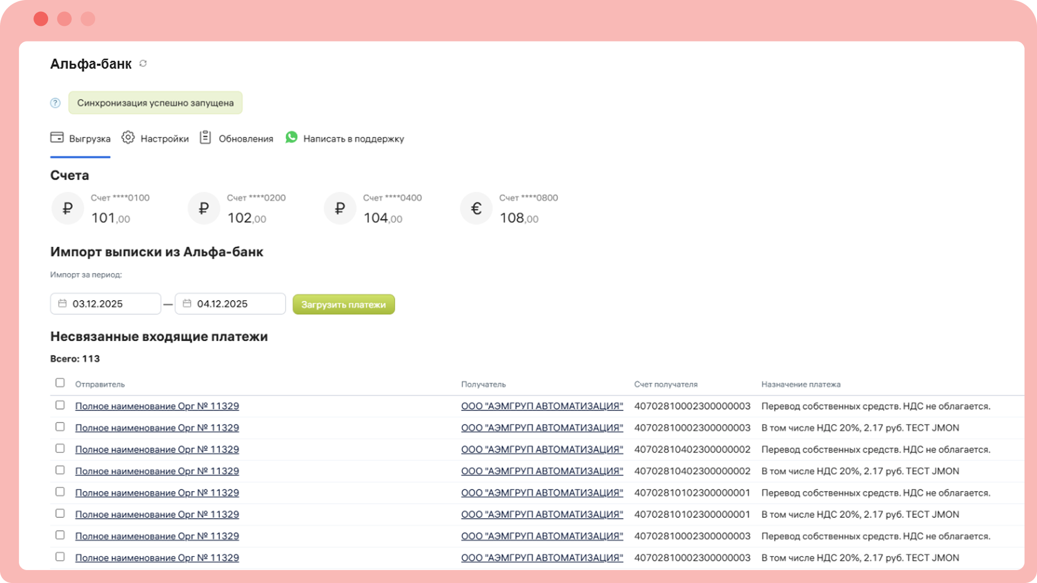
Task: Select the ruble icon of account ****0100
Action: [x=68, y=208]
